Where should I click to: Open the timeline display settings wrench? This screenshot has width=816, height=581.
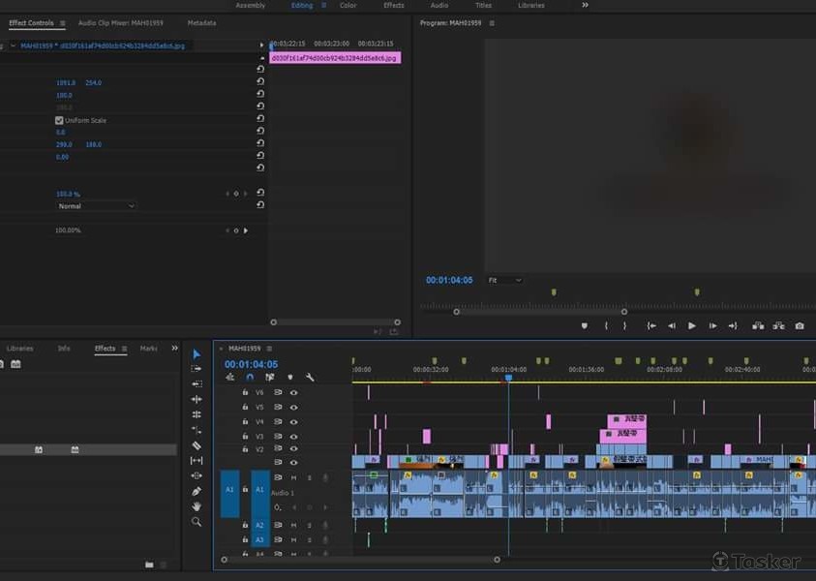click(x=310, y=377)
